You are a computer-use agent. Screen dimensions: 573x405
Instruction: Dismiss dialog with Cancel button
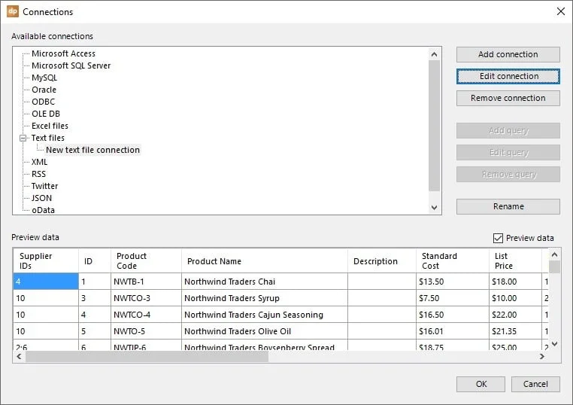(535, 384)
